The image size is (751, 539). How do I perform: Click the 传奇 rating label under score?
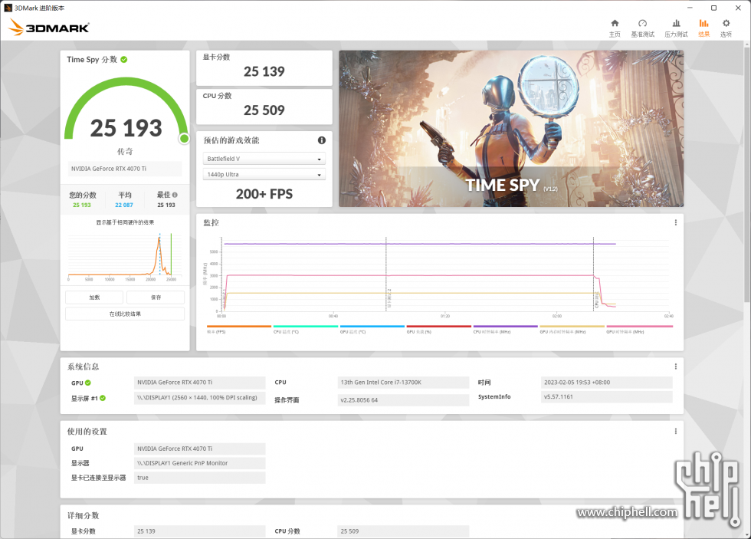(125, 151)
